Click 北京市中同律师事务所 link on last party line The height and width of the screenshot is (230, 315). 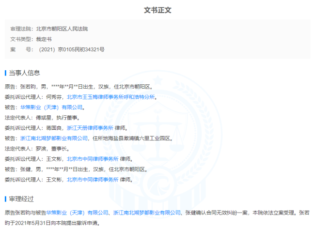pos(93,179)
